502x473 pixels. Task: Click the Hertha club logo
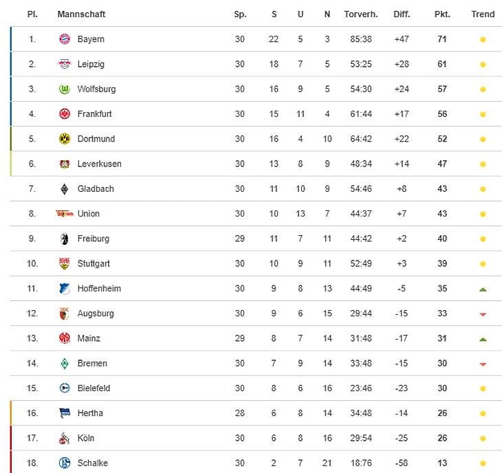tap(65, 413)
